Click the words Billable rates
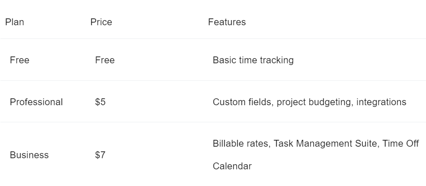 (242, 143)
